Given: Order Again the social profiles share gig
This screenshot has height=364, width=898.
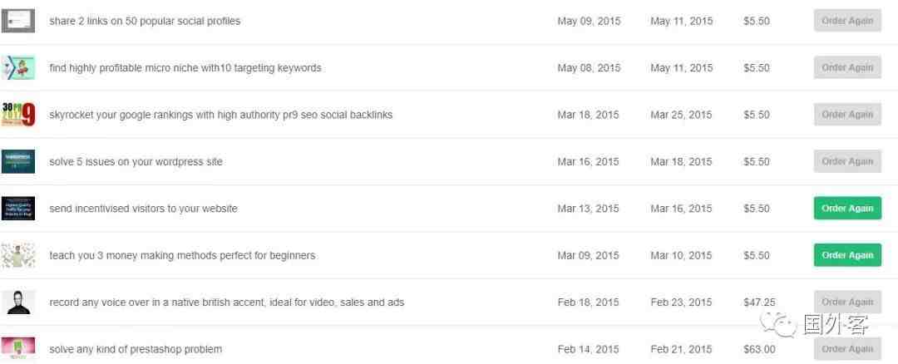Looking at the screenshot, I should 847,21.
